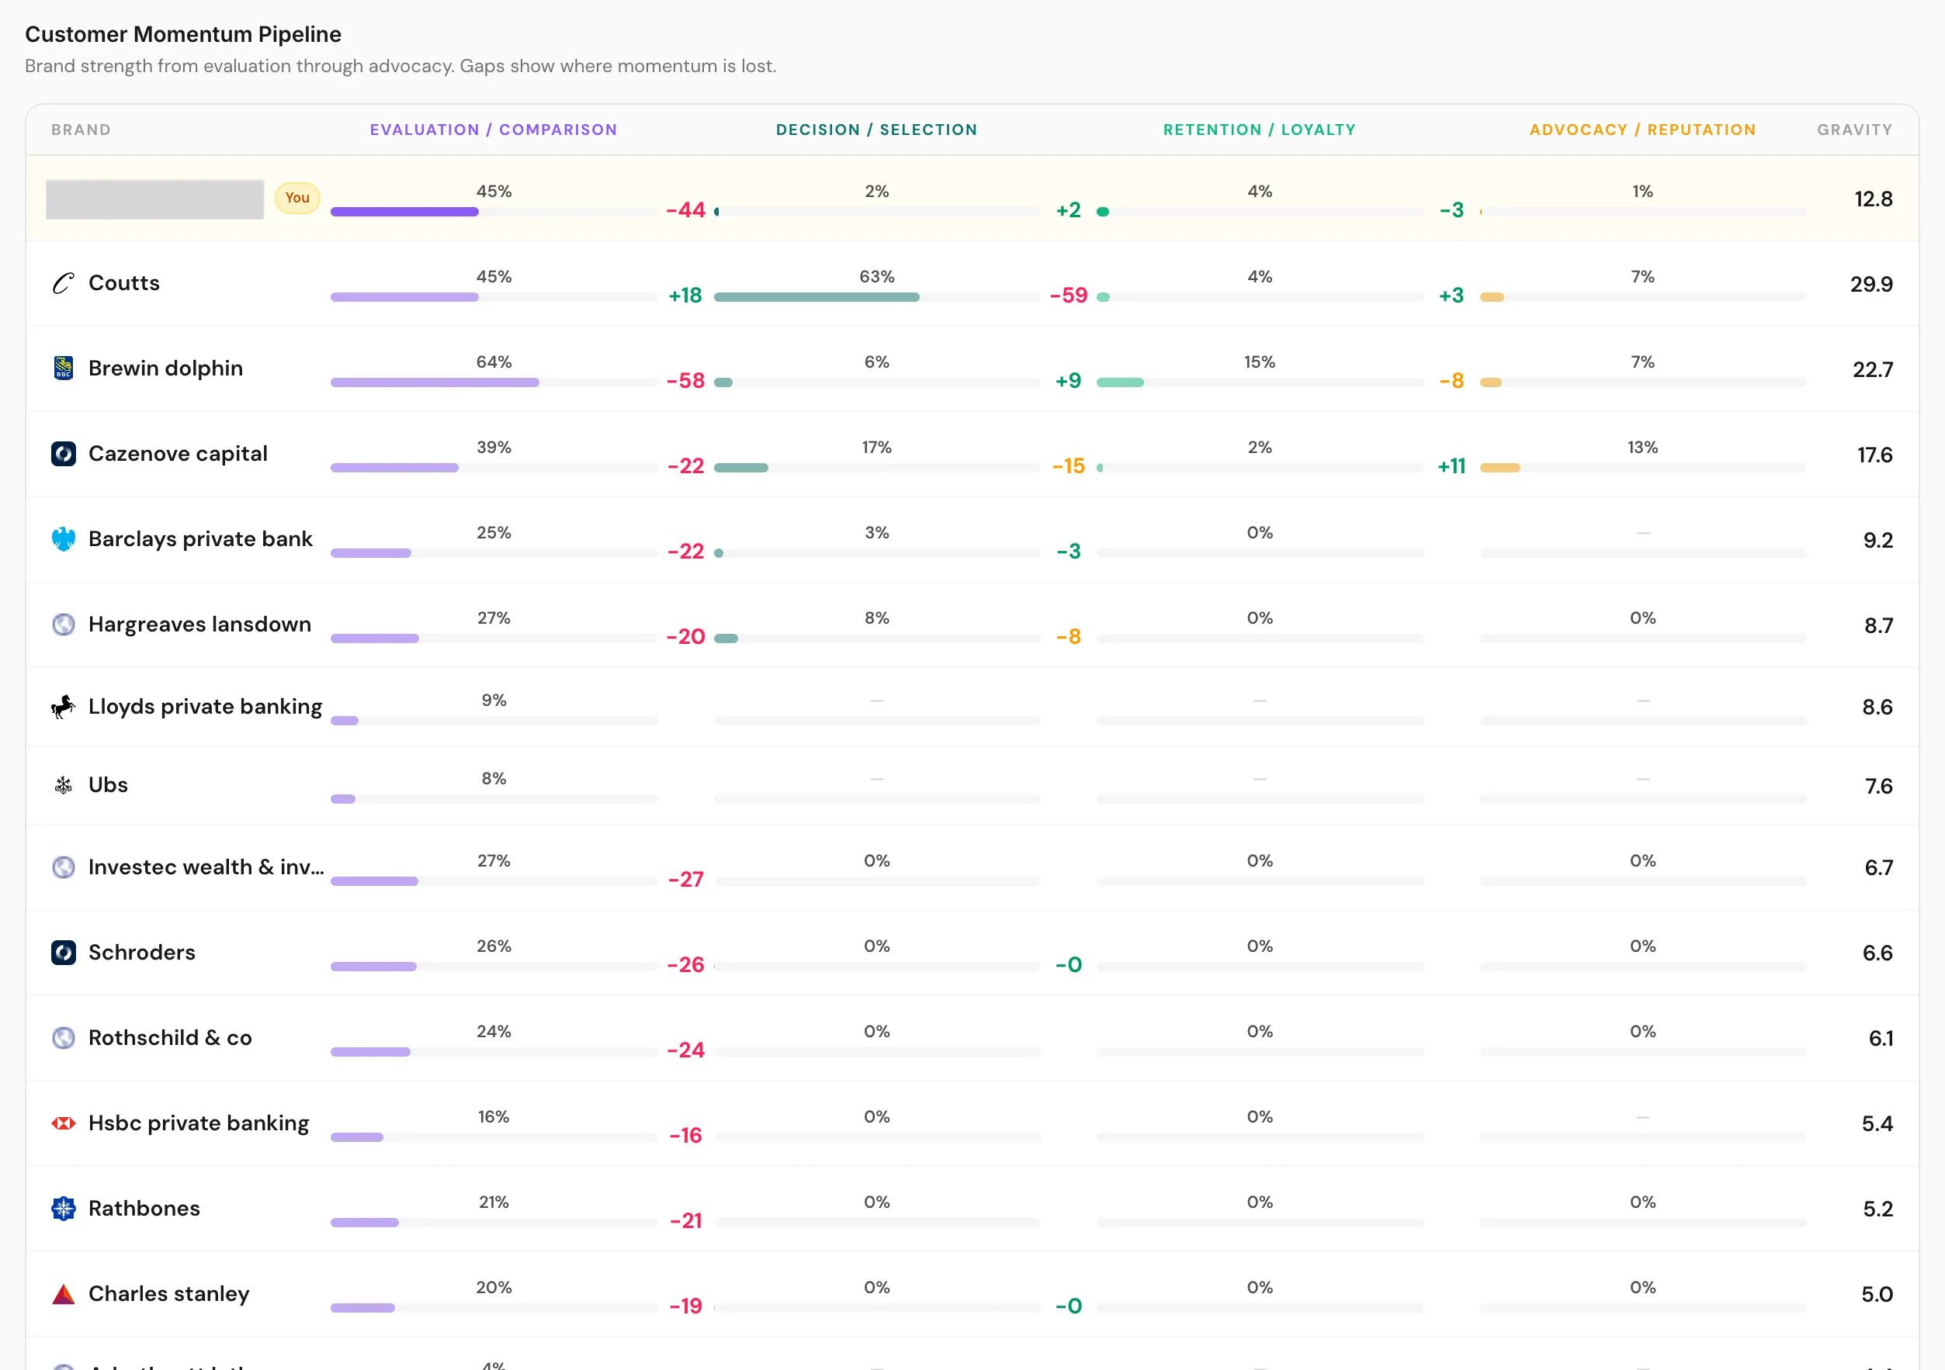Click the Barclays private bank eagle icon

pos(64,539)
